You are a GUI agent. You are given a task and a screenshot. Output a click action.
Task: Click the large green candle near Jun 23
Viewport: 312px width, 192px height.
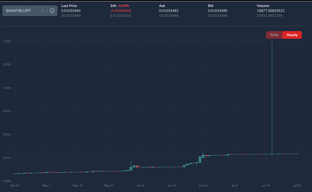[x=200, y=160]
